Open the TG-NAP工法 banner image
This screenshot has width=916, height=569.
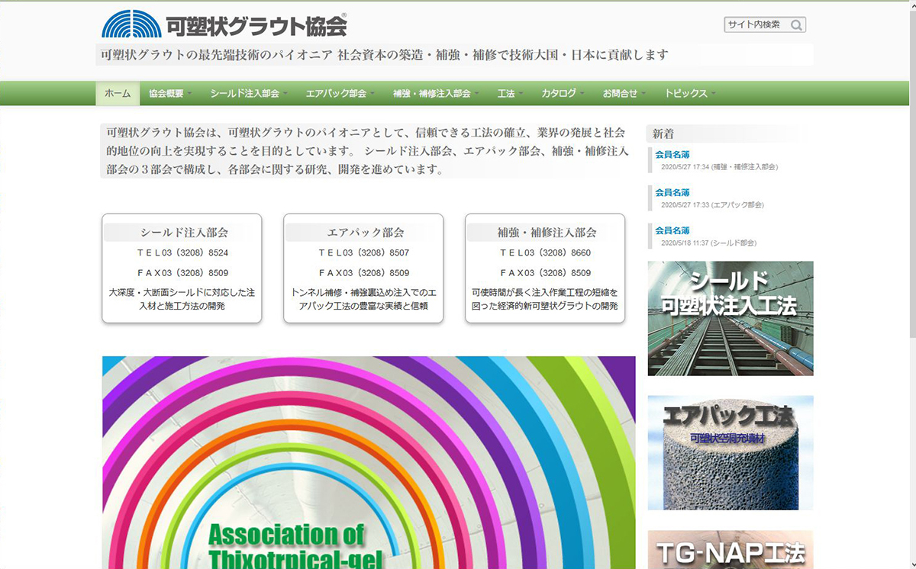[x=731, y=550]
